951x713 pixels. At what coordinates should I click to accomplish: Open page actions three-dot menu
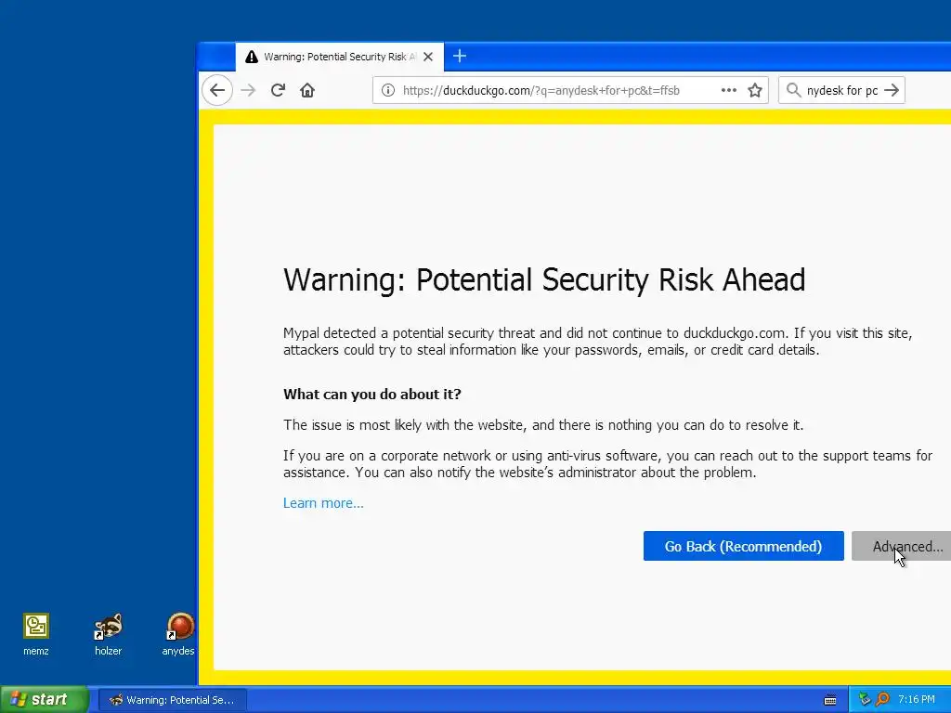click(728, 90)
